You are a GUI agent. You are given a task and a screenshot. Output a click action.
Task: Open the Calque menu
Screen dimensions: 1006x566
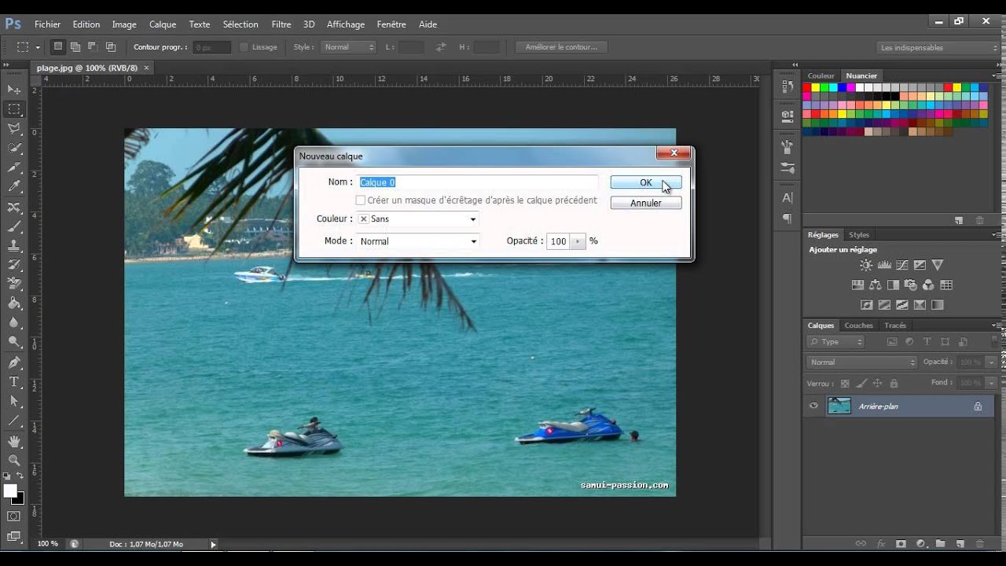[x=163, y=24]
